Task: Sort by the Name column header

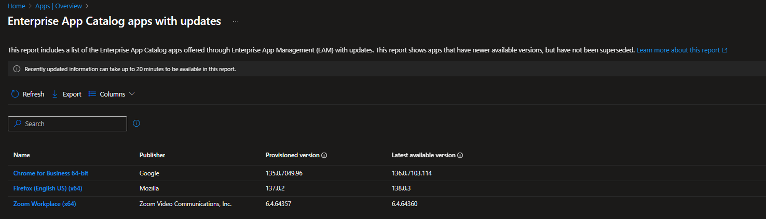Action: click(x=22, y=155)
